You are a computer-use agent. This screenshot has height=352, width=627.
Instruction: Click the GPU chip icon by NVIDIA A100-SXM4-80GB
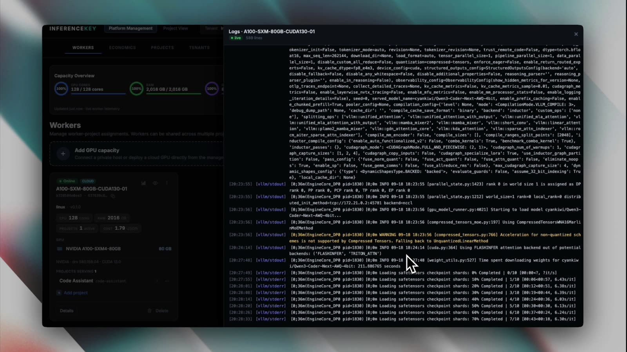coord(60,249)
